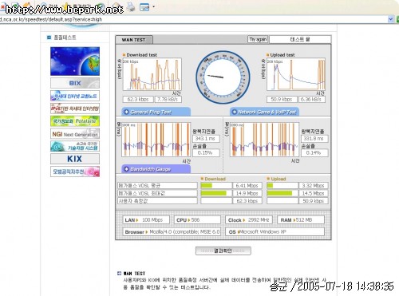Click the 14.5 Mbps upload bar
The width and height of the screenshot is (399, 296).
[x=282, y=193]
